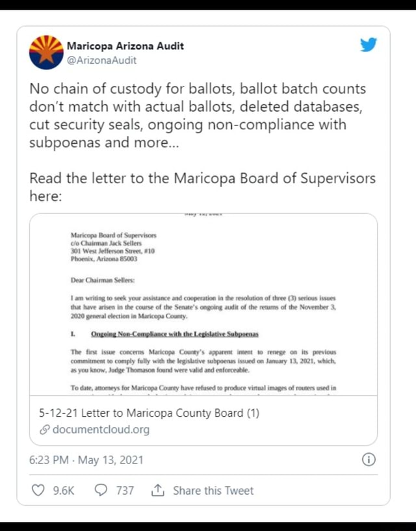Click the 737 replies count

point(125,491)
